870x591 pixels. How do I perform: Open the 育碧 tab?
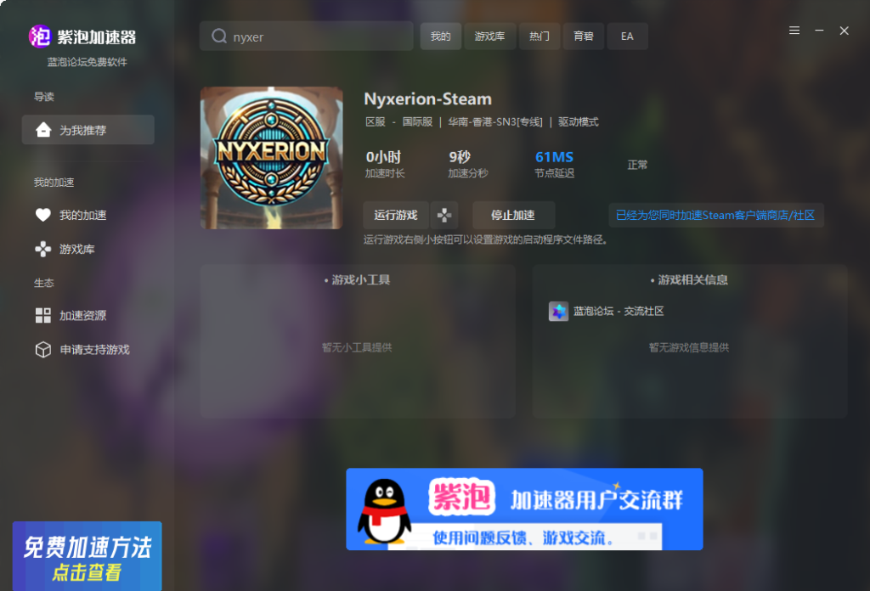pyautogui.click(x=583, y=36)
